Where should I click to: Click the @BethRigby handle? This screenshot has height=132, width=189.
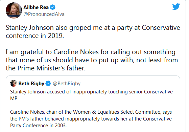pos(67,84)
